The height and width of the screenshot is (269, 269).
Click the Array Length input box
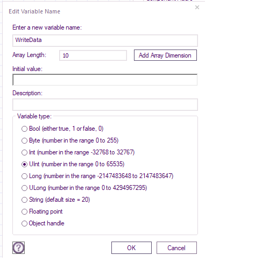[93, 55]
